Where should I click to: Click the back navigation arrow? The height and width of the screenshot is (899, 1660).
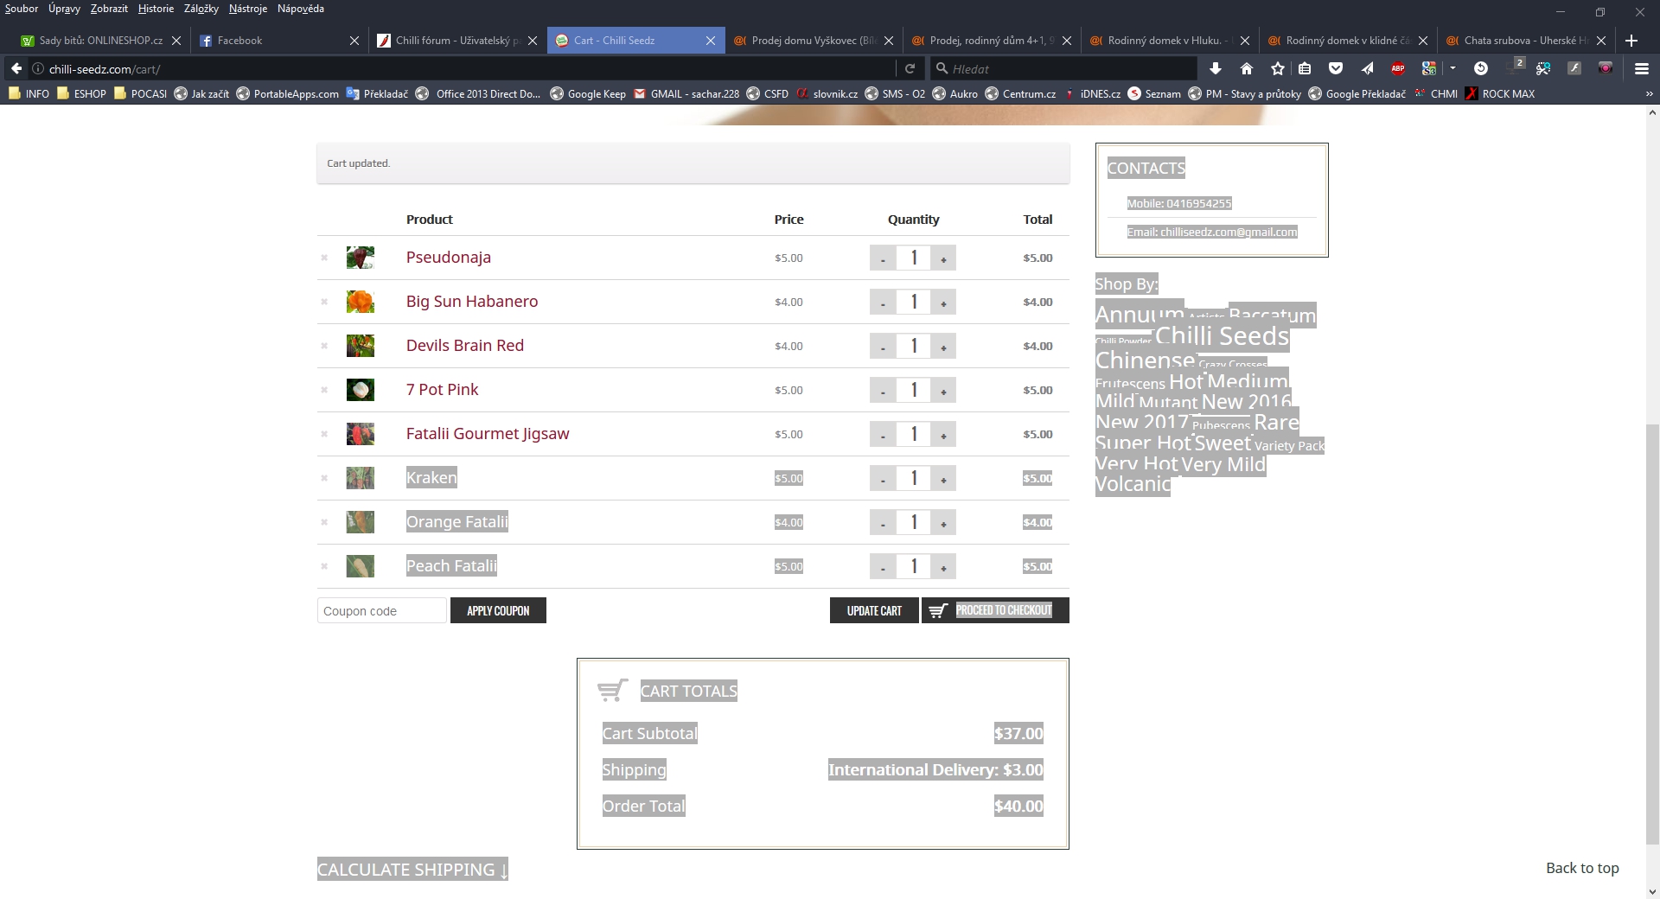(16, 68)
